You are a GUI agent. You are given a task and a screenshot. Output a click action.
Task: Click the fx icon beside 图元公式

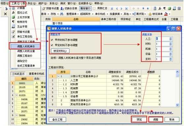[14, 13]
